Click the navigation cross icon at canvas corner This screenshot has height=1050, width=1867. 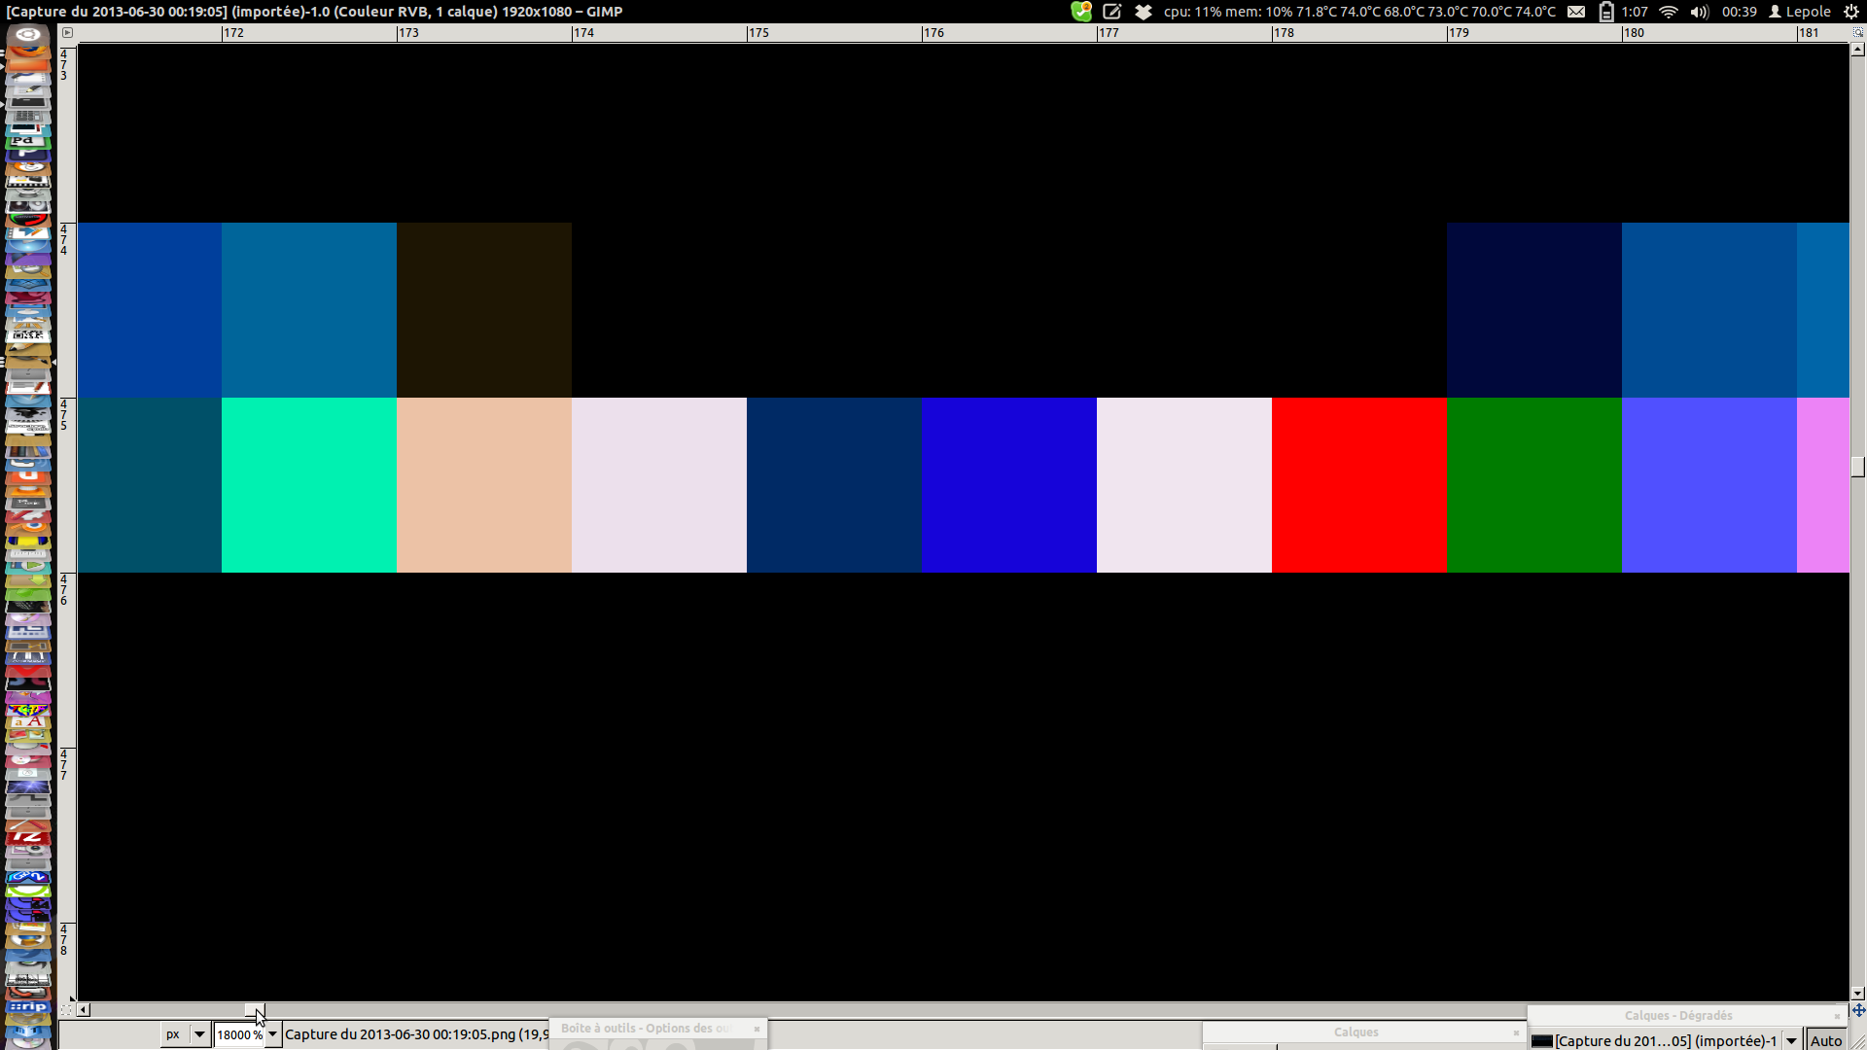click(1858, 1010)
